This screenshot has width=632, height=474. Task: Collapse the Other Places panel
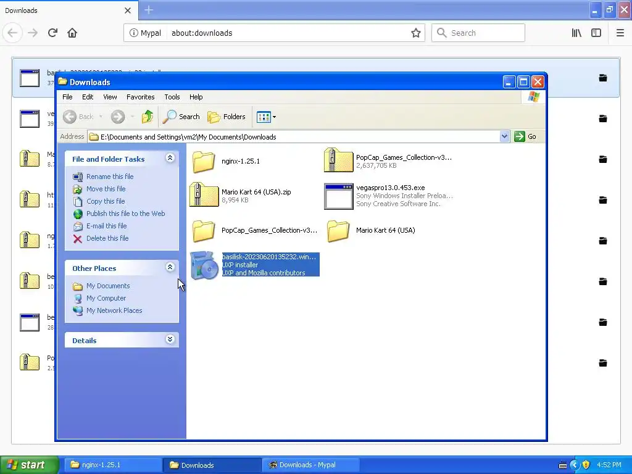170,267
